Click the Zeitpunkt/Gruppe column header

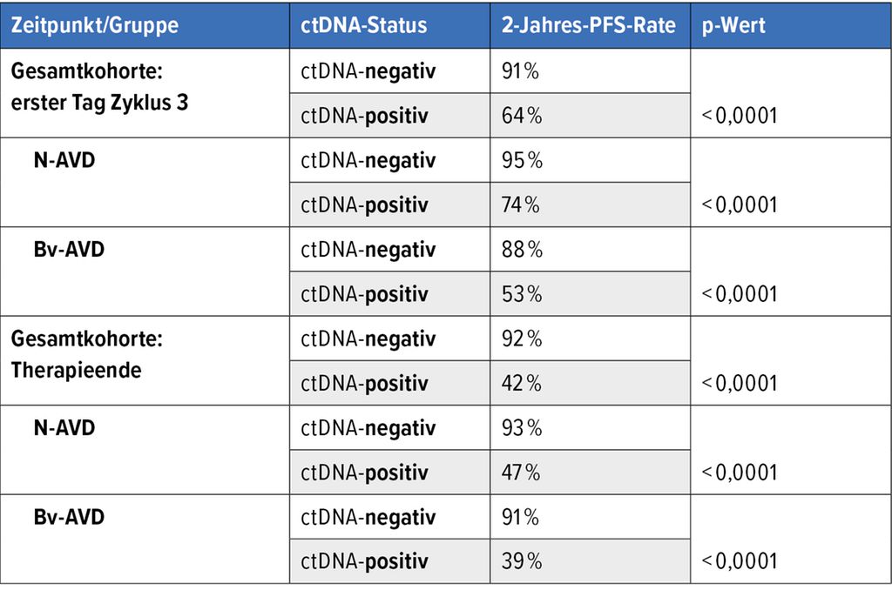(x=95, y=25)
